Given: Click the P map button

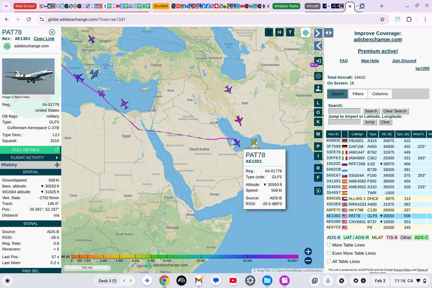Looking at the screenshot, I should click(318, 147).
